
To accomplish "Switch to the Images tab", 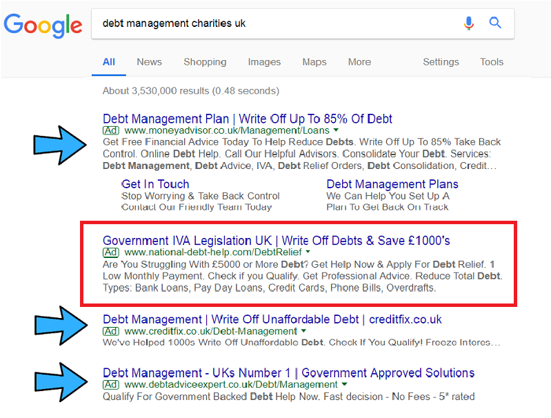I will [264, 62].
